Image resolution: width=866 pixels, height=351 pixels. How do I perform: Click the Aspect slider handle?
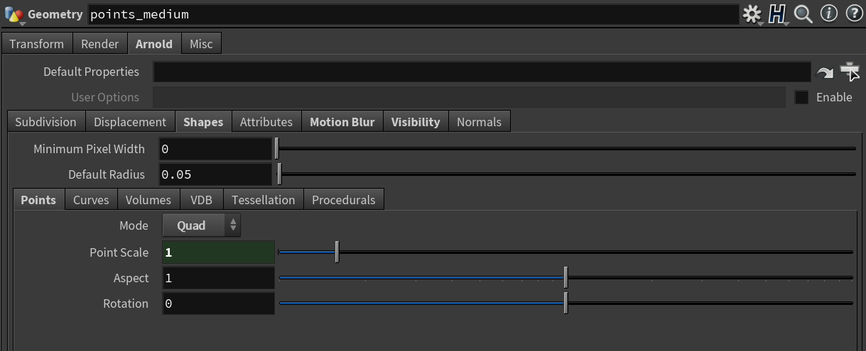coord(565,277)
